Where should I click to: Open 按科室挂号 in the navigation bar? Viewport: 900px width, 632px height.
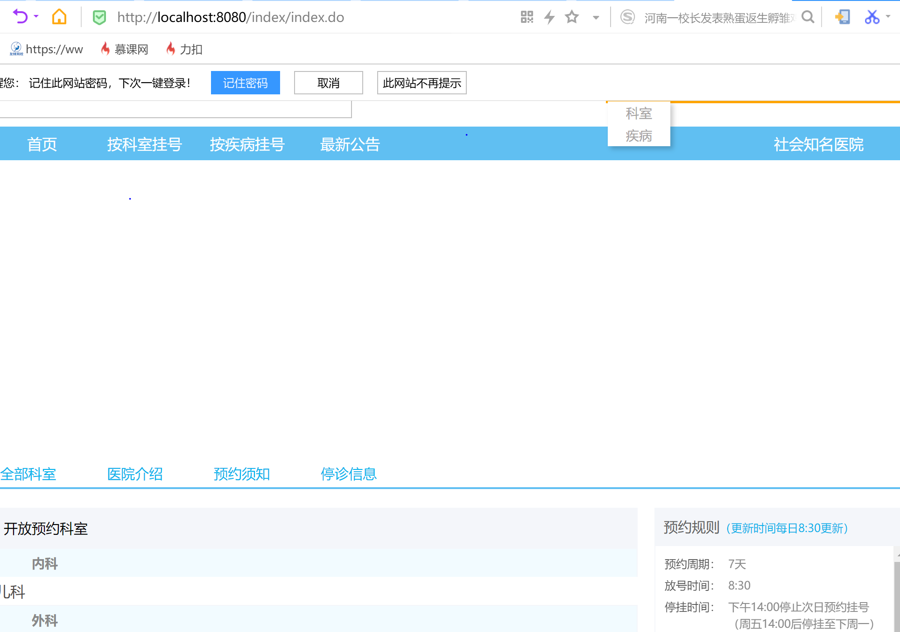click(x=145, y=144)
